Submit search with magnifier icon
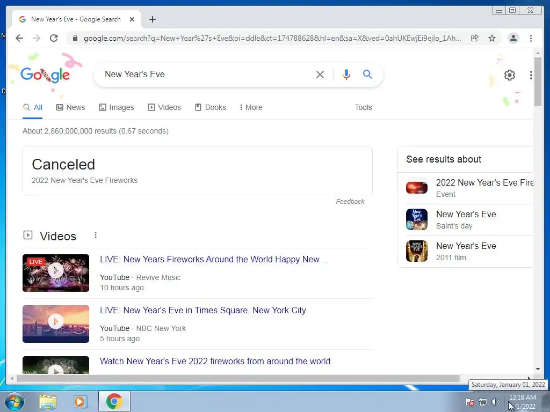This screenshot has height=412, width=550. pyautogui.click(x=367, y=74)
